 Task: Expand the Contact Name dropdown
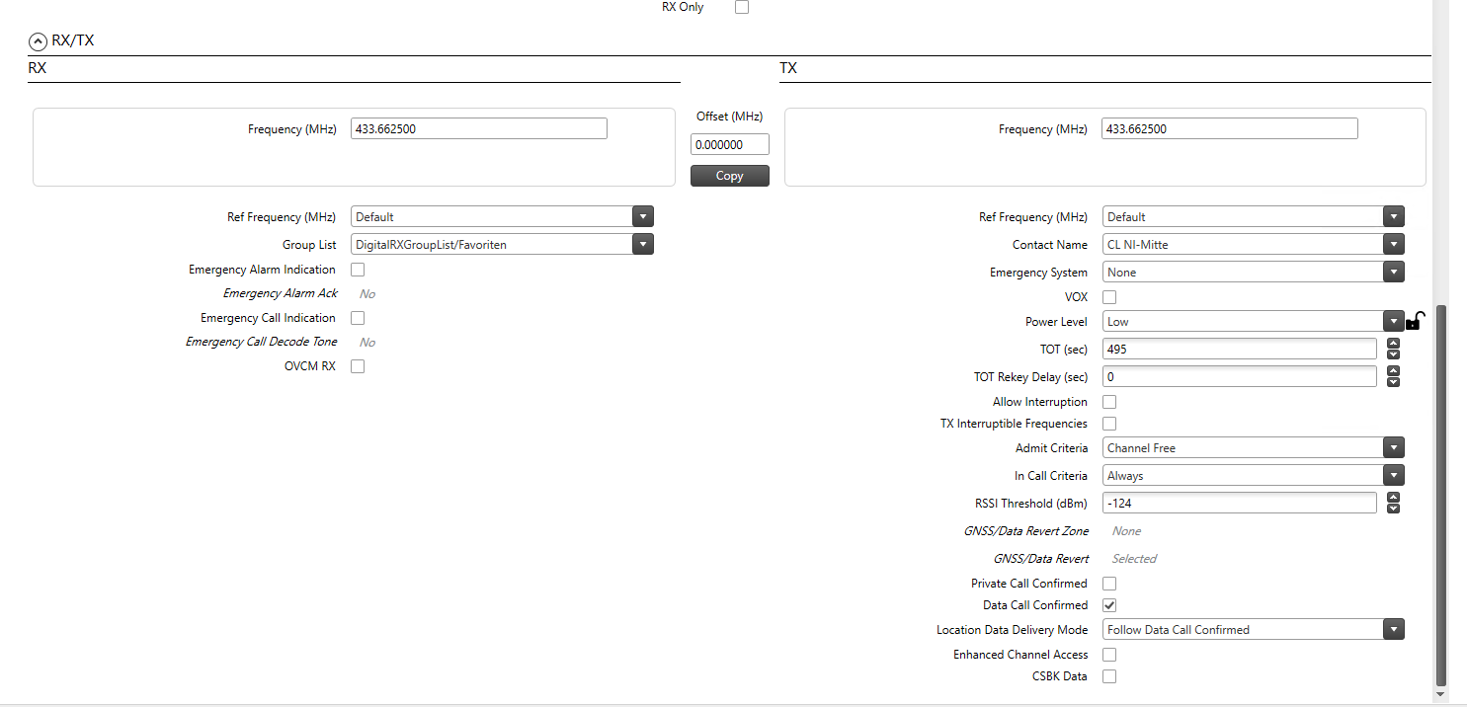(1394, 244)
